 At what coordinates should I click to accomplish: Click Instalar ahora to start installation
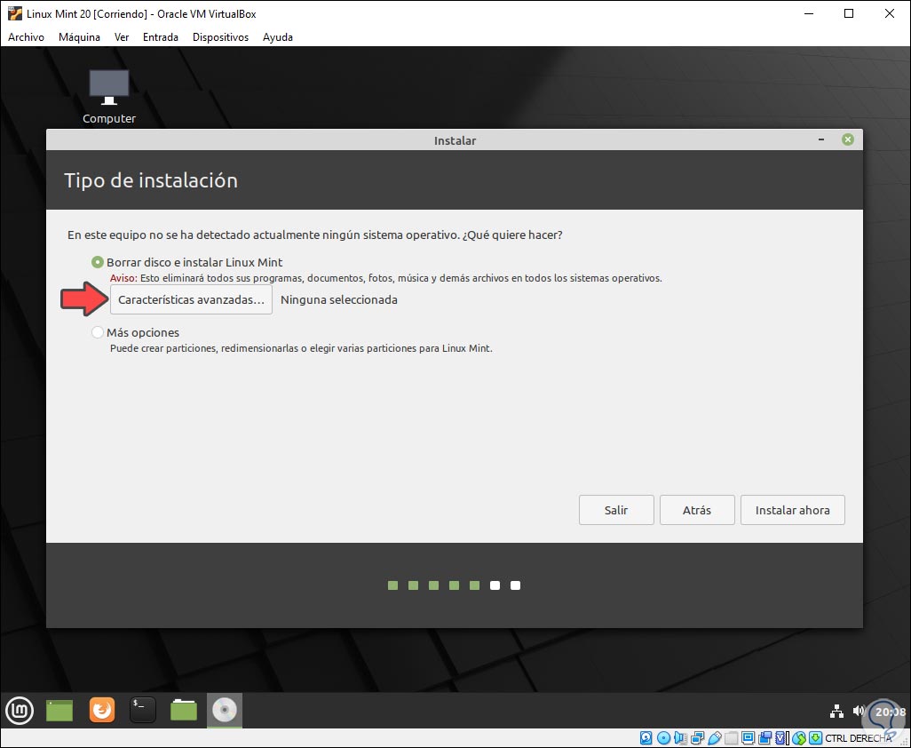[x=793, y=510]
